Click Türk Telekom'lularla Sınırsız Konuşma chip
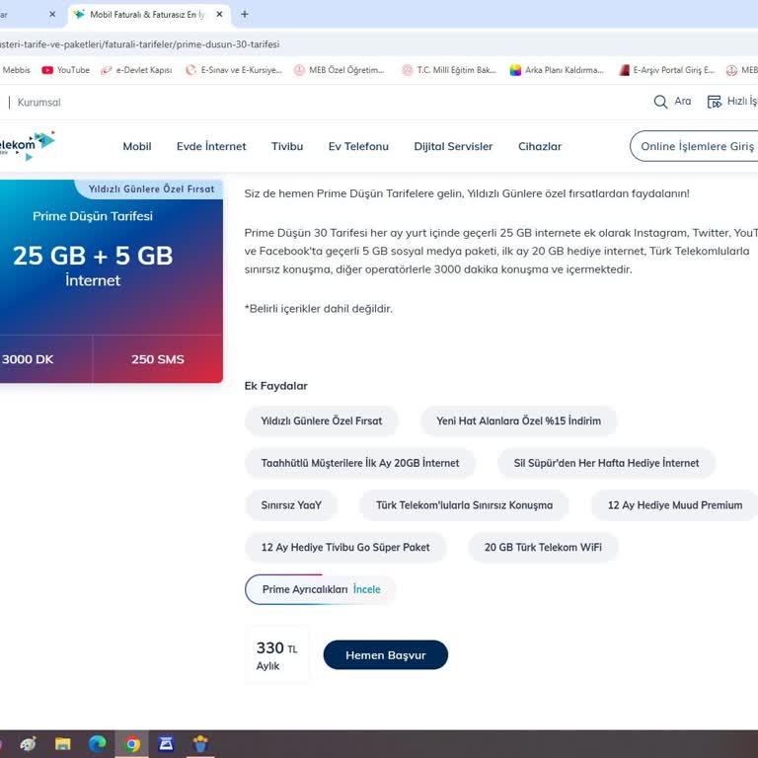758x758 pixels. click(x=464, y=505)
